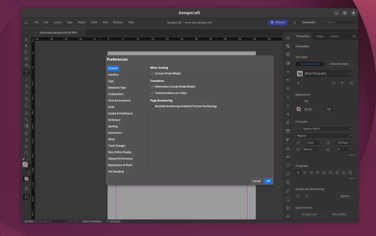376x236 pixels.
Task: Open the Metrics kerning dropdown
Action: click(321, 149)
